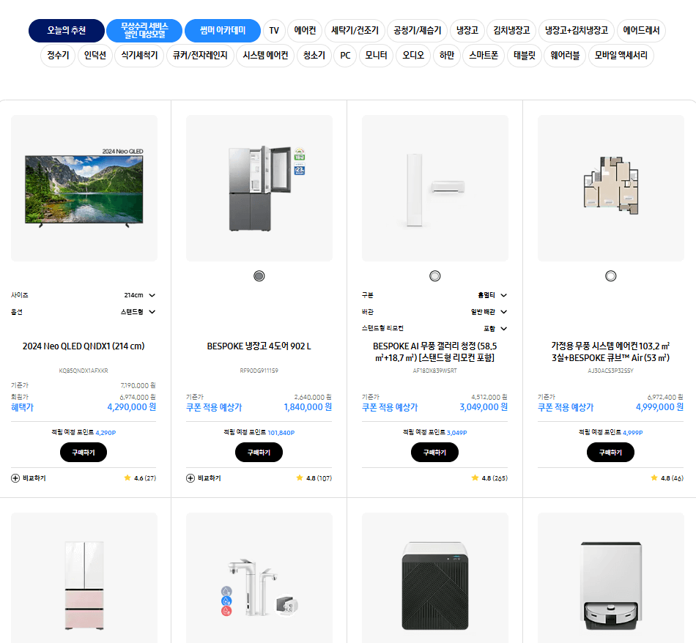Click the star rating 4.8 (107) on 냉장고
This screenshot has width=696, height=643.
[314, 478]
